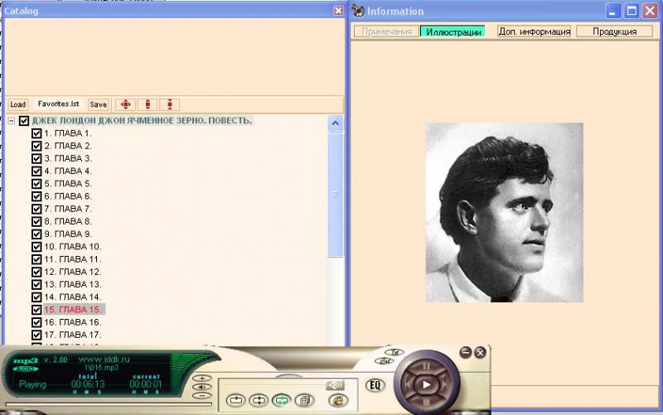Screen dimensions: 663x415
Task: Click the volume down minus button
Action: tap(202, 396)
